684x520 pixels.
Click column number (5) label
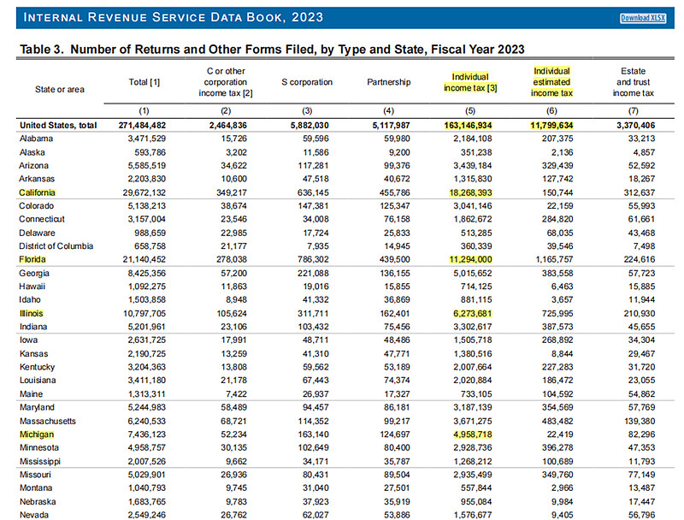point(470,111)
